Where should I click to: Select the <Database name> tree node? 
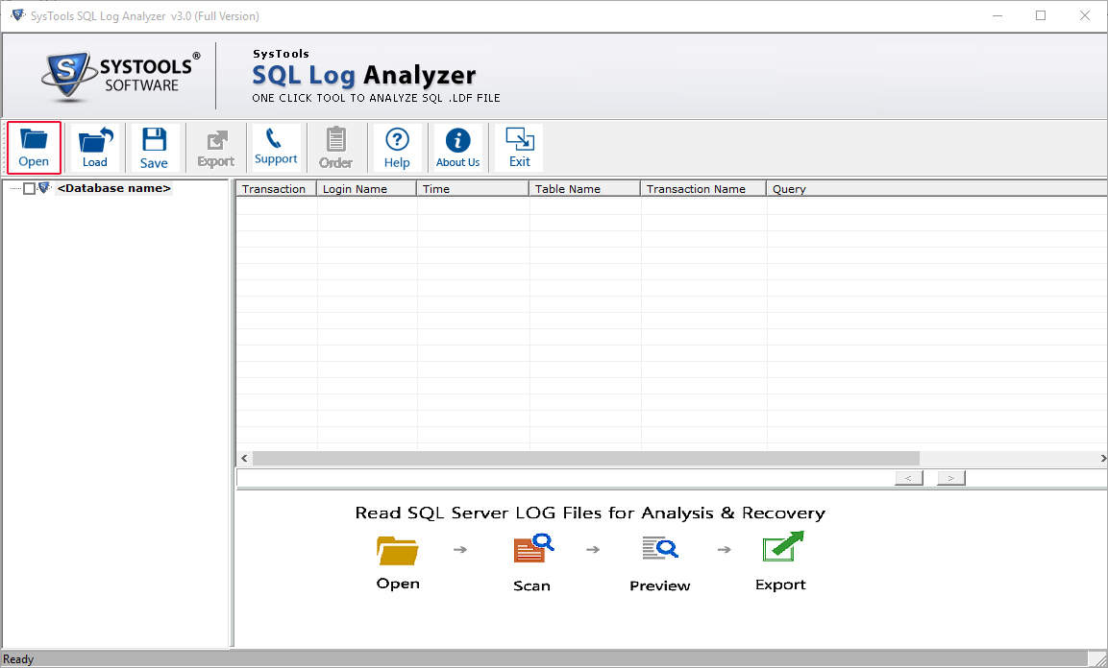tap(113, 188)
